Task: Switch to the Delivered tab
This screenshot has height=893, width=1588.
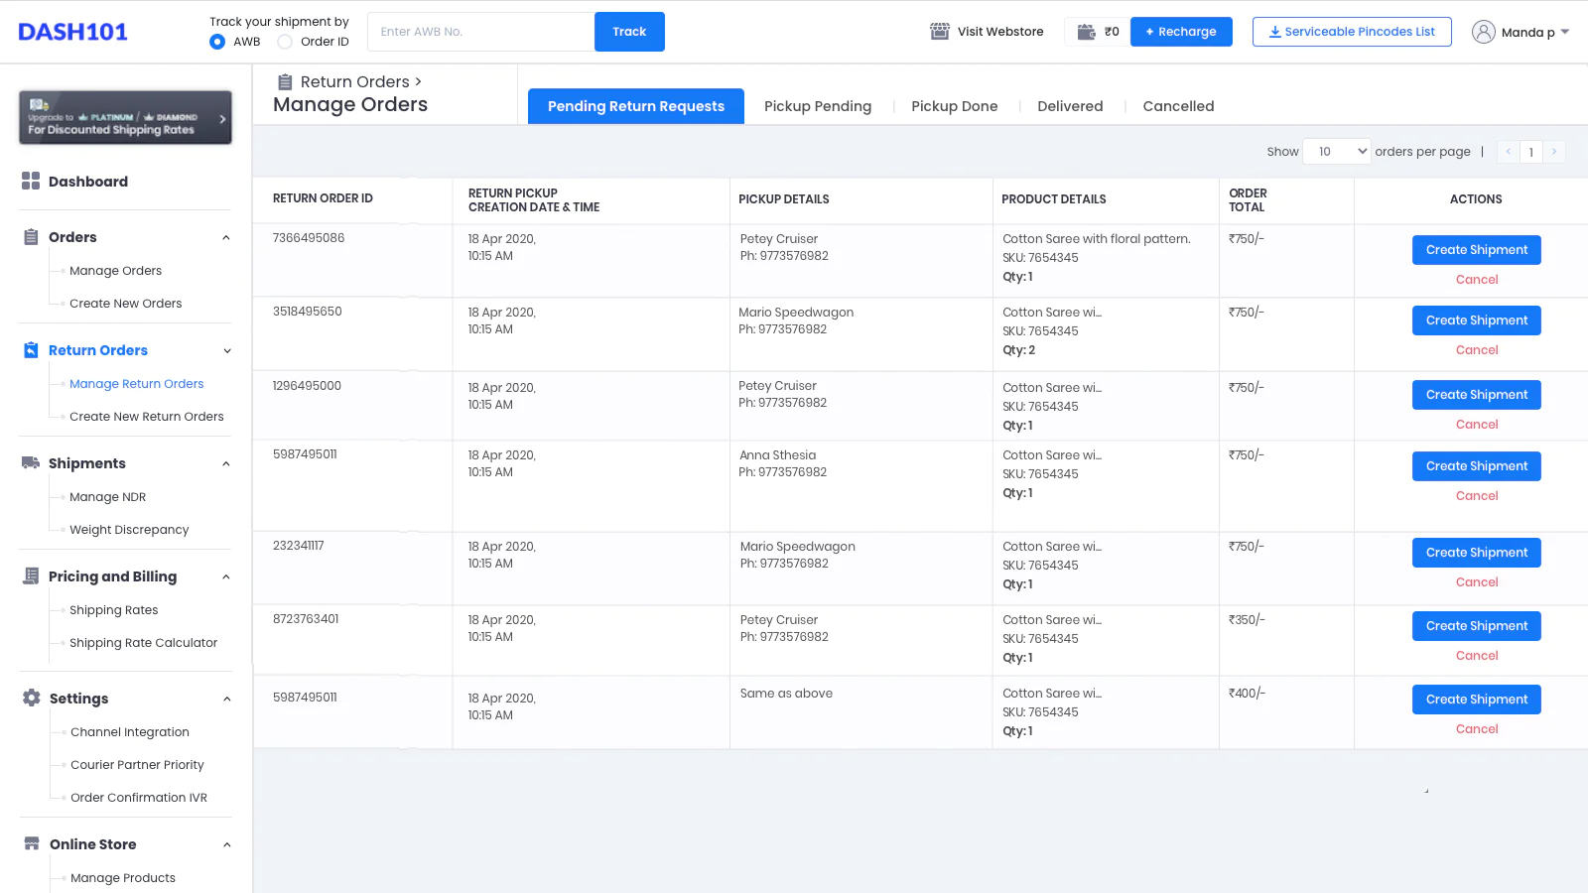Action: coord(1070,106)
